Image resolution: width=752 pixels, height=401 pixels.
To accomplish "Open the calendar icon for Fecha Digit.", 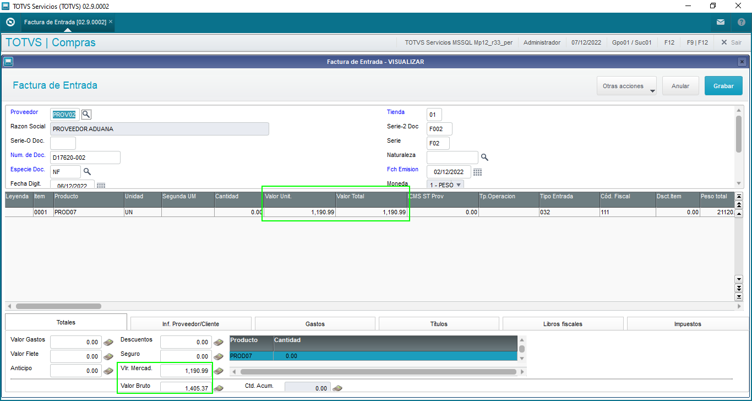I will point(101,186).
